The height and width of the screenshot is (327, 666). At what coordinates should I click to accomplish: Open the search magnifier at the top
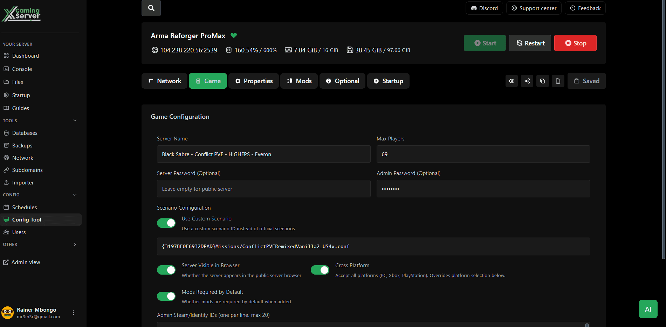pyautogui.click(x=151, y=8)
